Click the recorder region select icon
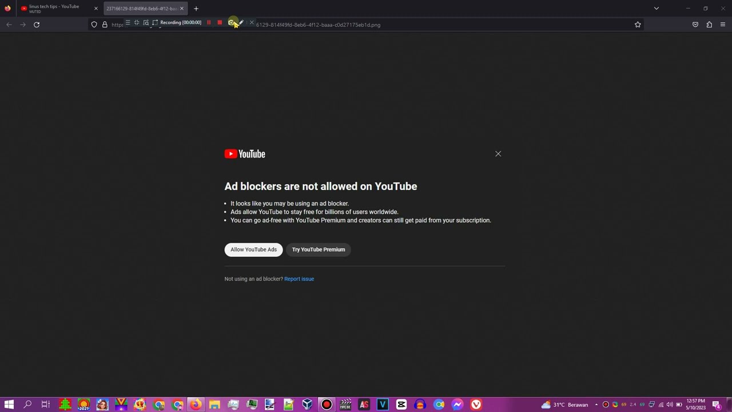The width and height of the screenshot is (732, 412). [x=155, y=22]
